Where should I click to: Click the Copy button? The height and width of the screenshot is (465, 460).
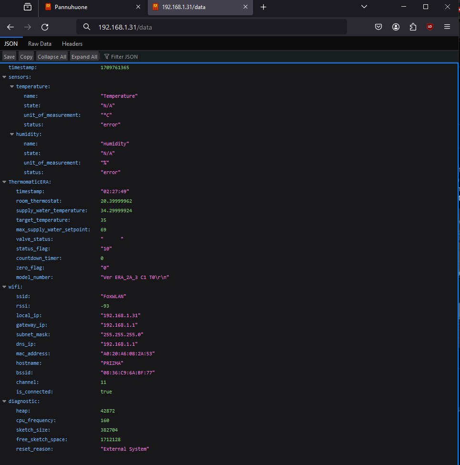pos(26,57)
